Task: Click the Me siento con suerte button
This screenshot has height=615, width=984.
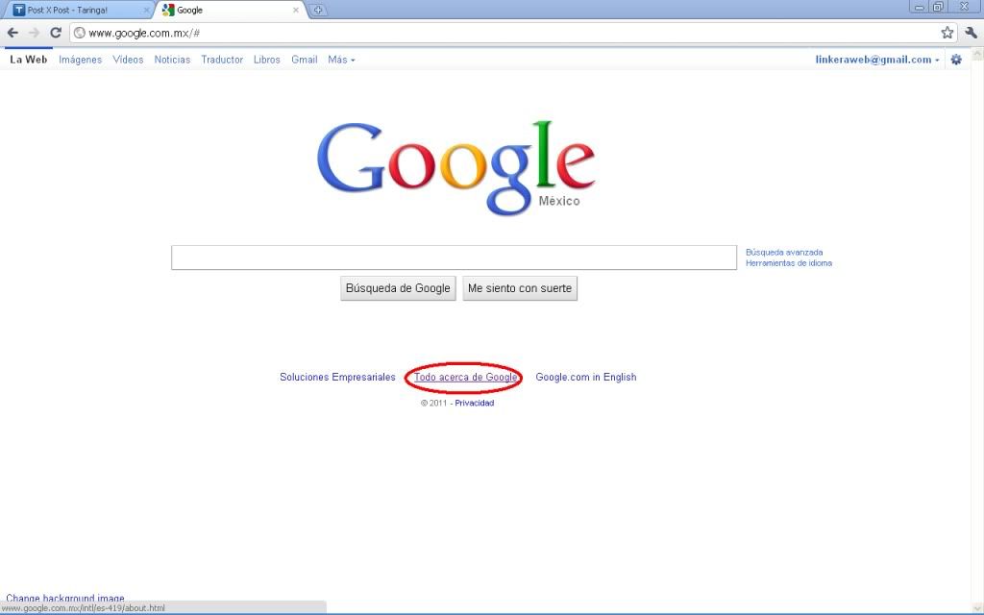Action: [x=520, y=288]
